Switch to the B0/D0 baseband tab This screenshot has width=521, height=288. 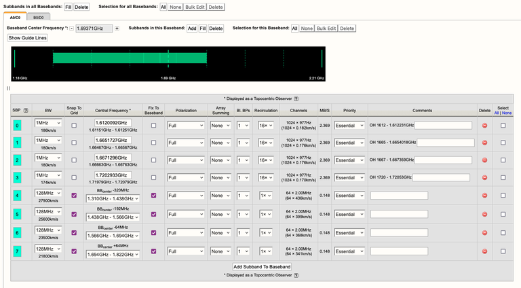(x=39, y=17)
